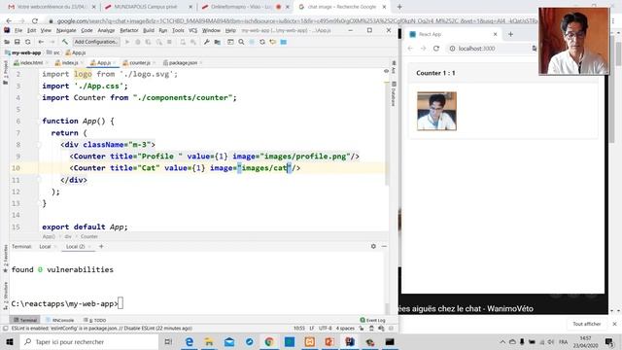The height and width of the screenshot is (350, 622).
Task: Click the Settings wrench toolbar icon
Action: pyautogui.click(x=207, y=42)
